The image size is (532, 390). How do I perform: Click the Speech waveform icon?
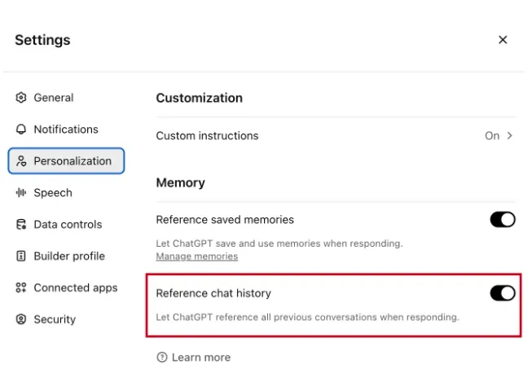21,193
